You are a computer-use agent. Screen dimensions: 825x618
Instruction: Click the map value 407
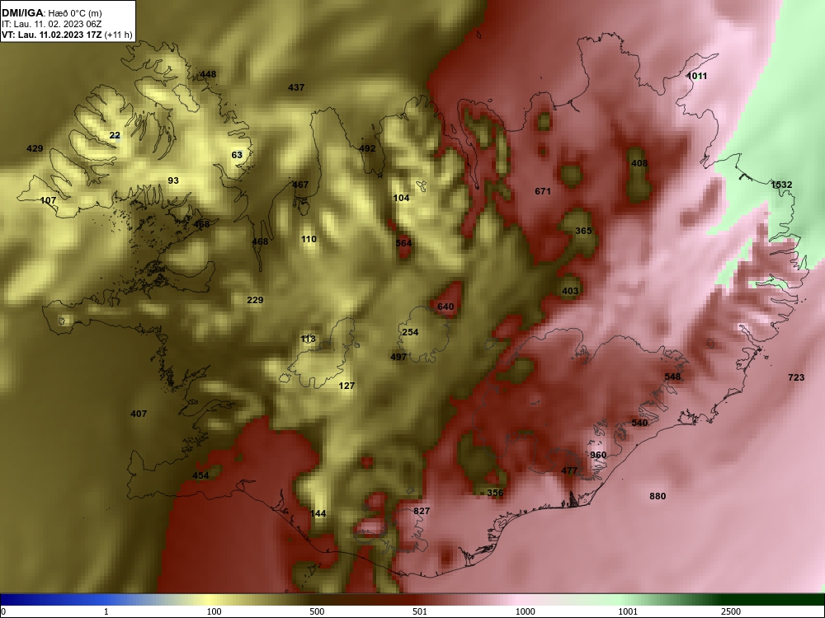(x=139, y=414)
